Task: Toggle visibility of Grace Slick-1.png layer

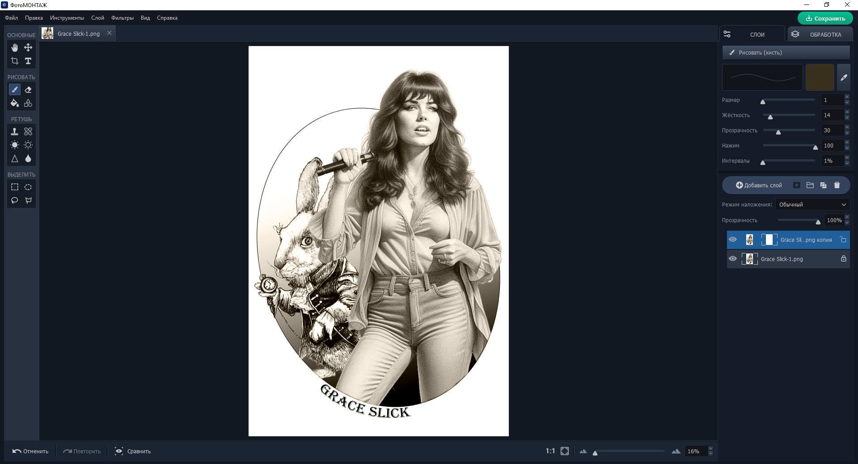Action: coord(733,259)
